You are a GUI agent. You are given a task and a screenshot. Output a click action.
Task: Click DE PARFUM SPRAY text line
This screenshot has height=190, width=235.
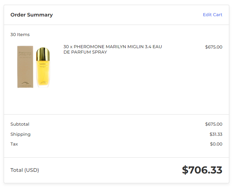(x=85, y=52)
